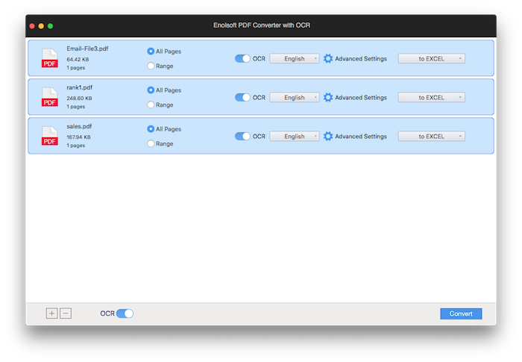The height and width of the screenshot is (362, 522).
Task: Open the English language dropdown for rank1.pdf
Action: coord(295,97)
